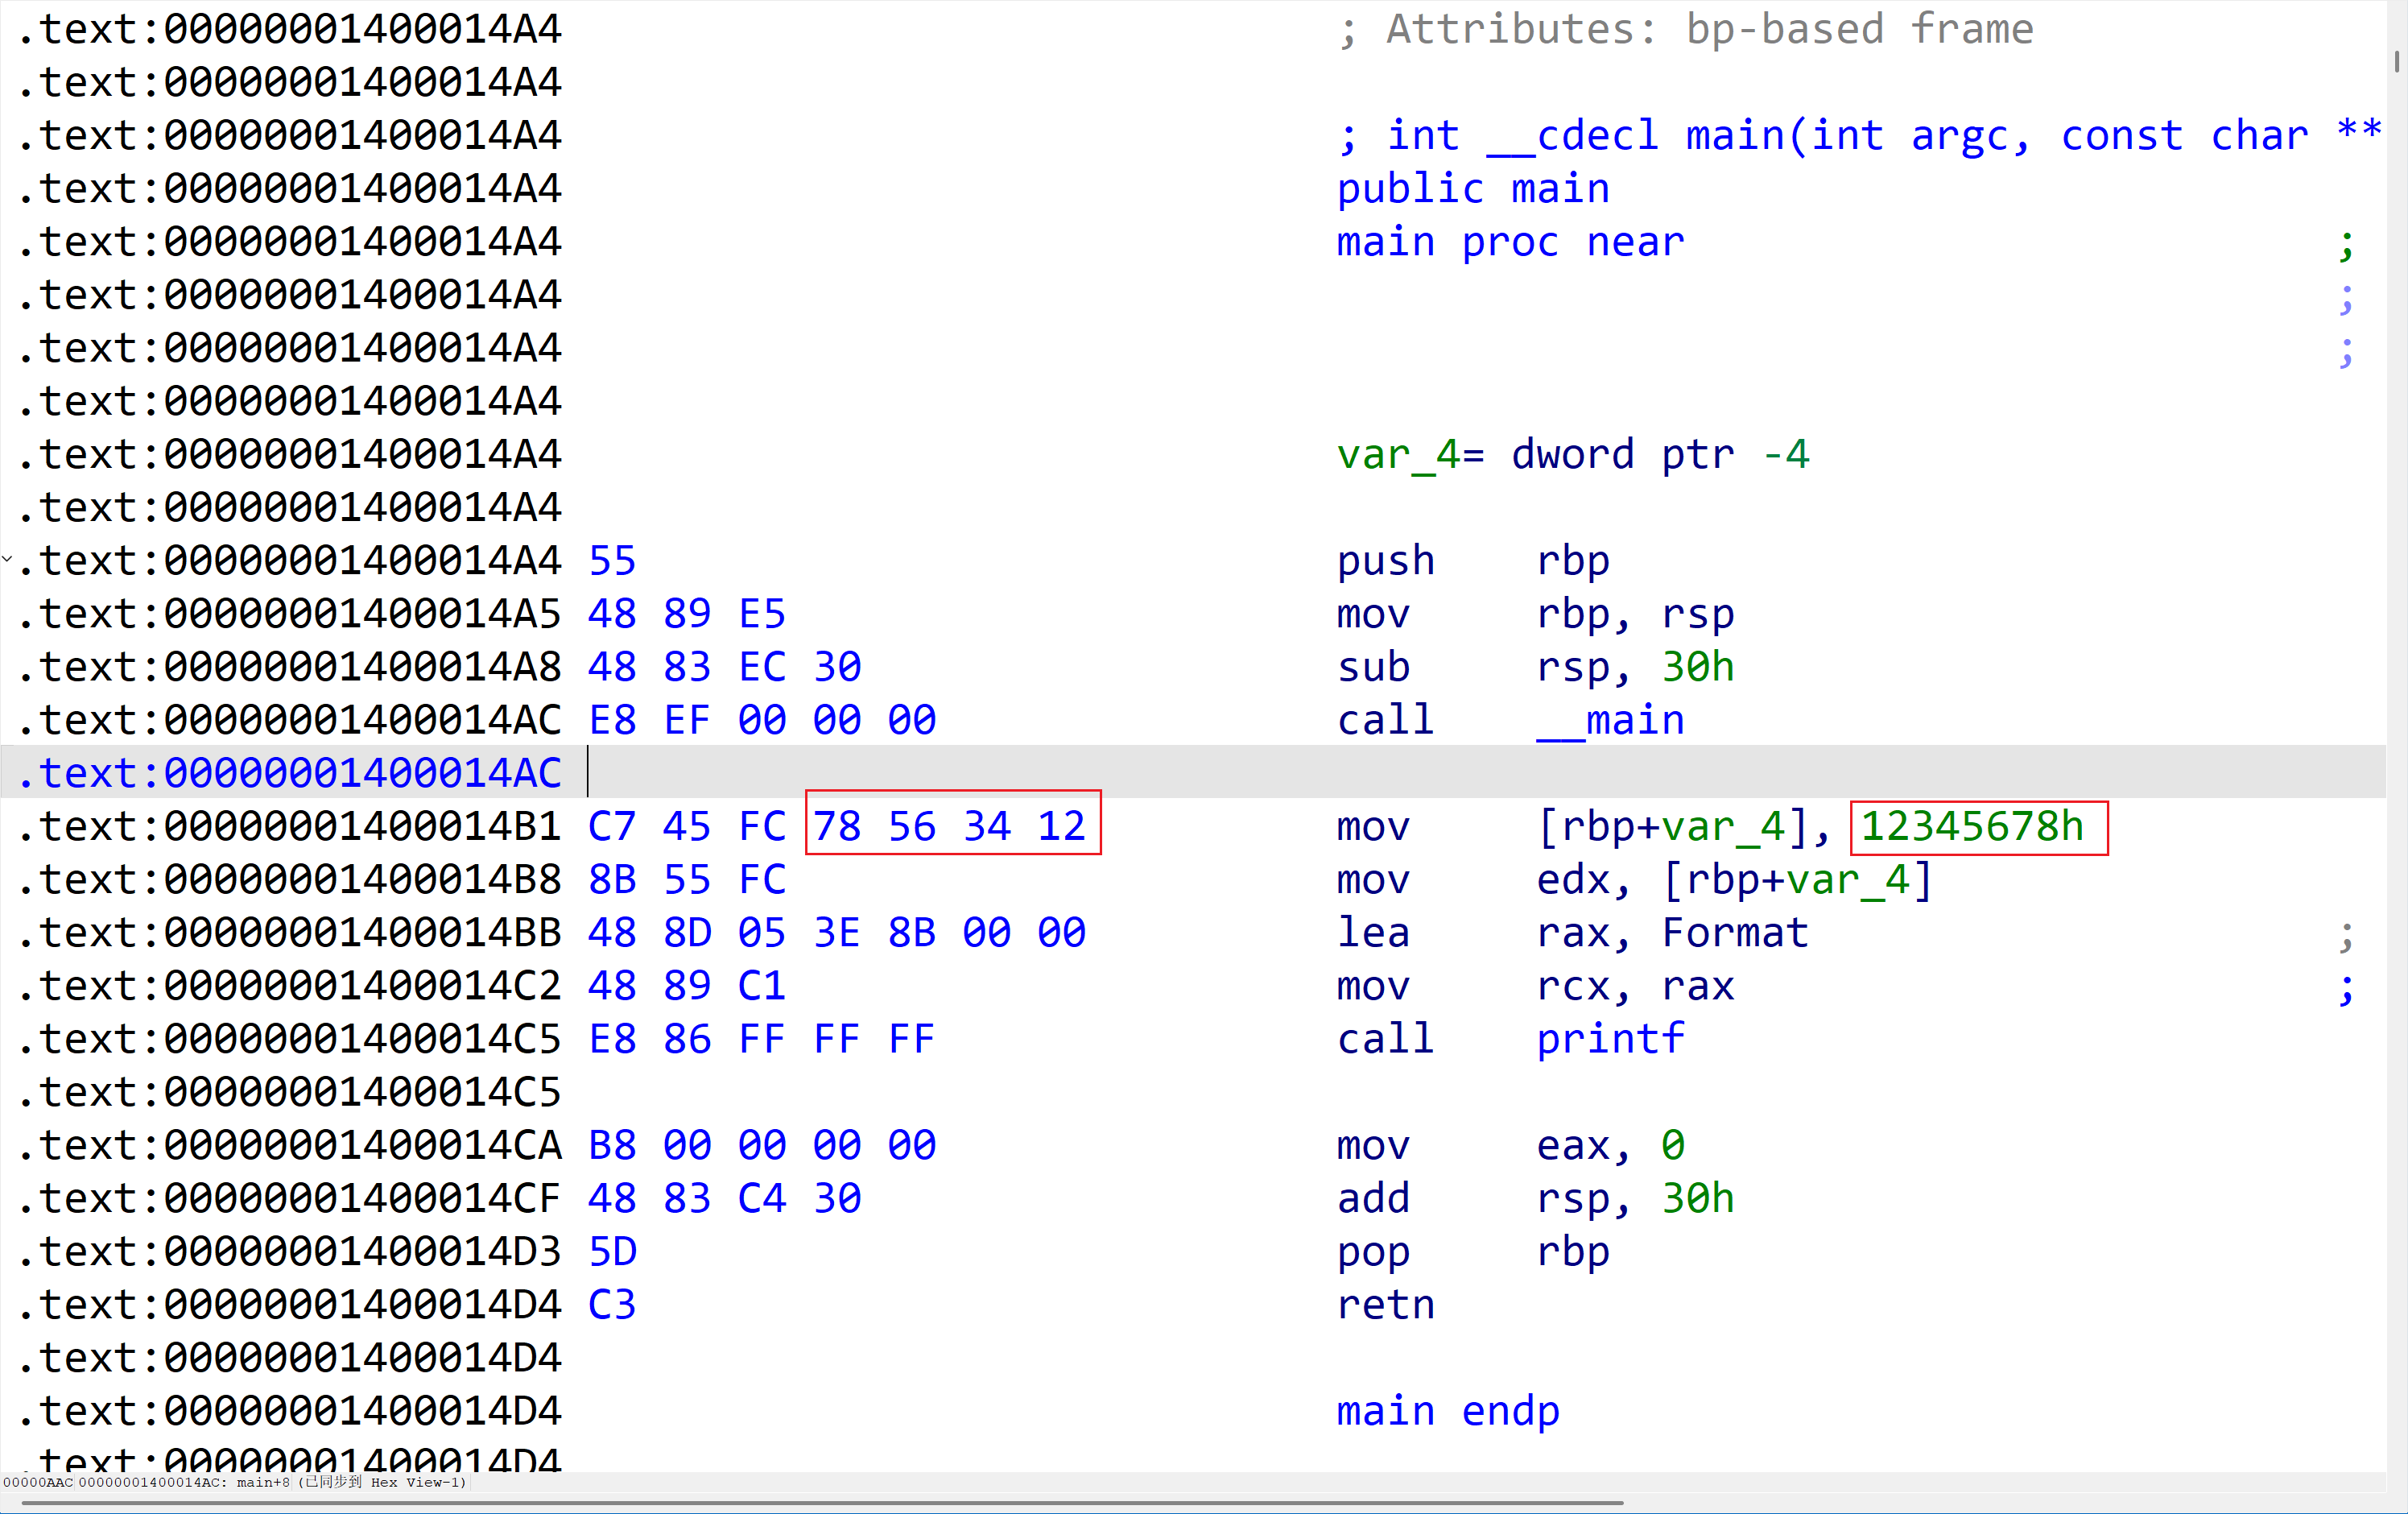Select the Format operand in lea instruction
Screen dimensions: 2408x1514
(1735, 933)
